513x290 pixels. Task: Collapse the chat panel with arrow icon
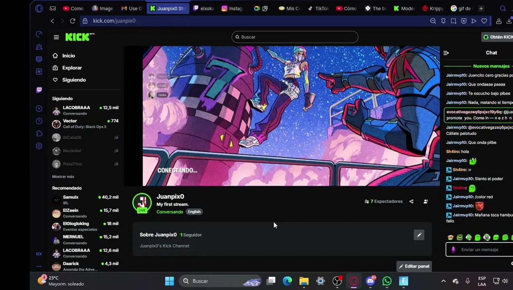[446, 53]
